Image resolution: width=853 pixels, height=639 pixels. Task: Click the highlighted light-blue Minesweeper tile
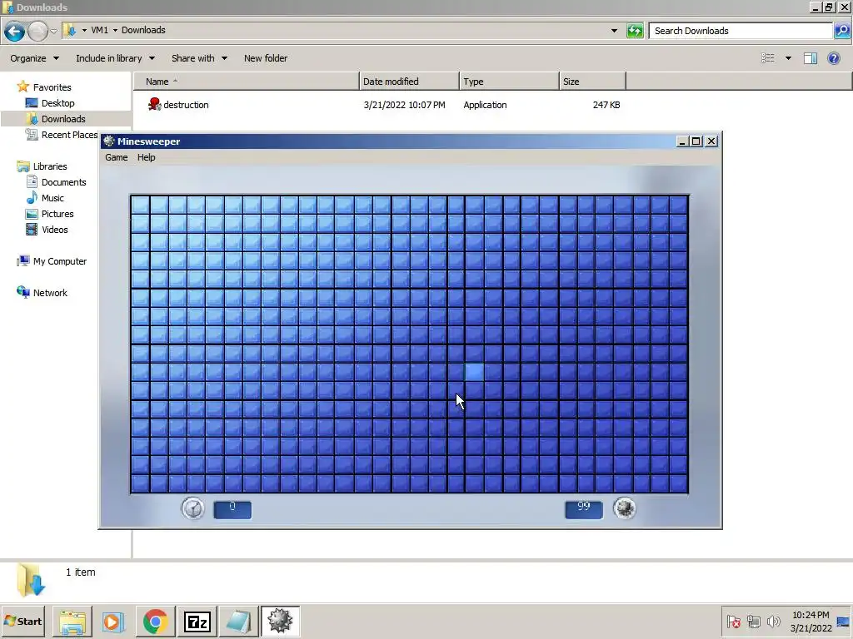pyautogui.click(x=474, y=372)
